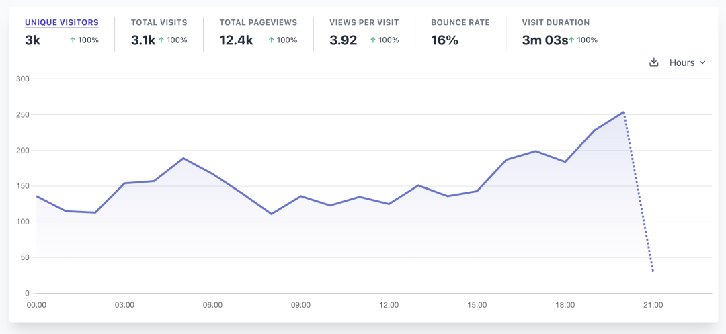This screenshot has height=334, width=726.
Task: Click the 100% change next to 12.4k
Action: 282,40
